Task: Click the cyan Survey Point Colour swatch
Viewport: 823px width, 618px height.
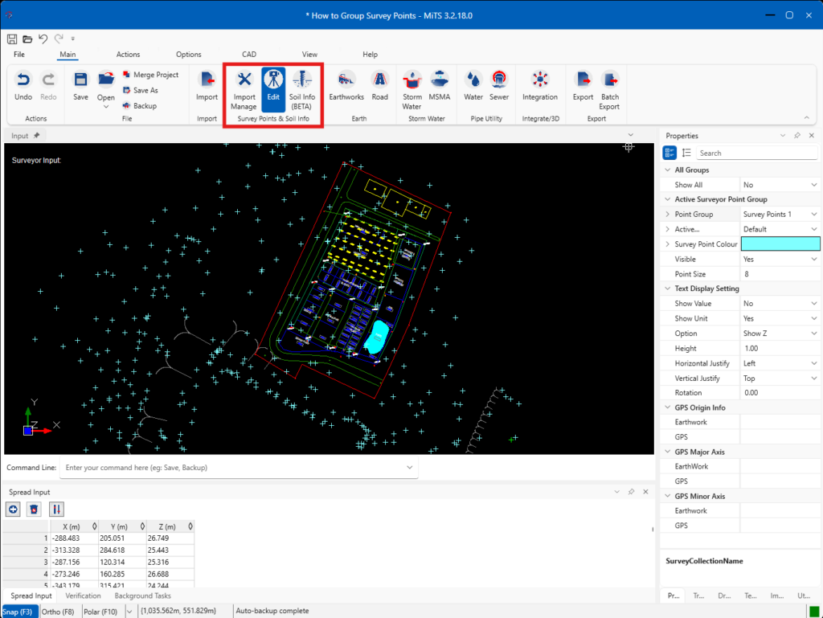Action: pos(780,244)
